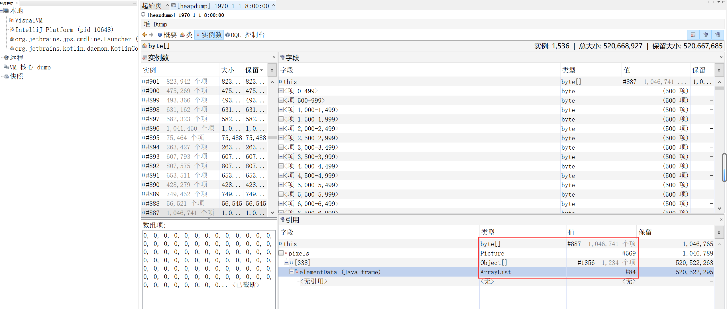
Task: Open the OQL 控制台 view
Action: (x=245, y=35)
